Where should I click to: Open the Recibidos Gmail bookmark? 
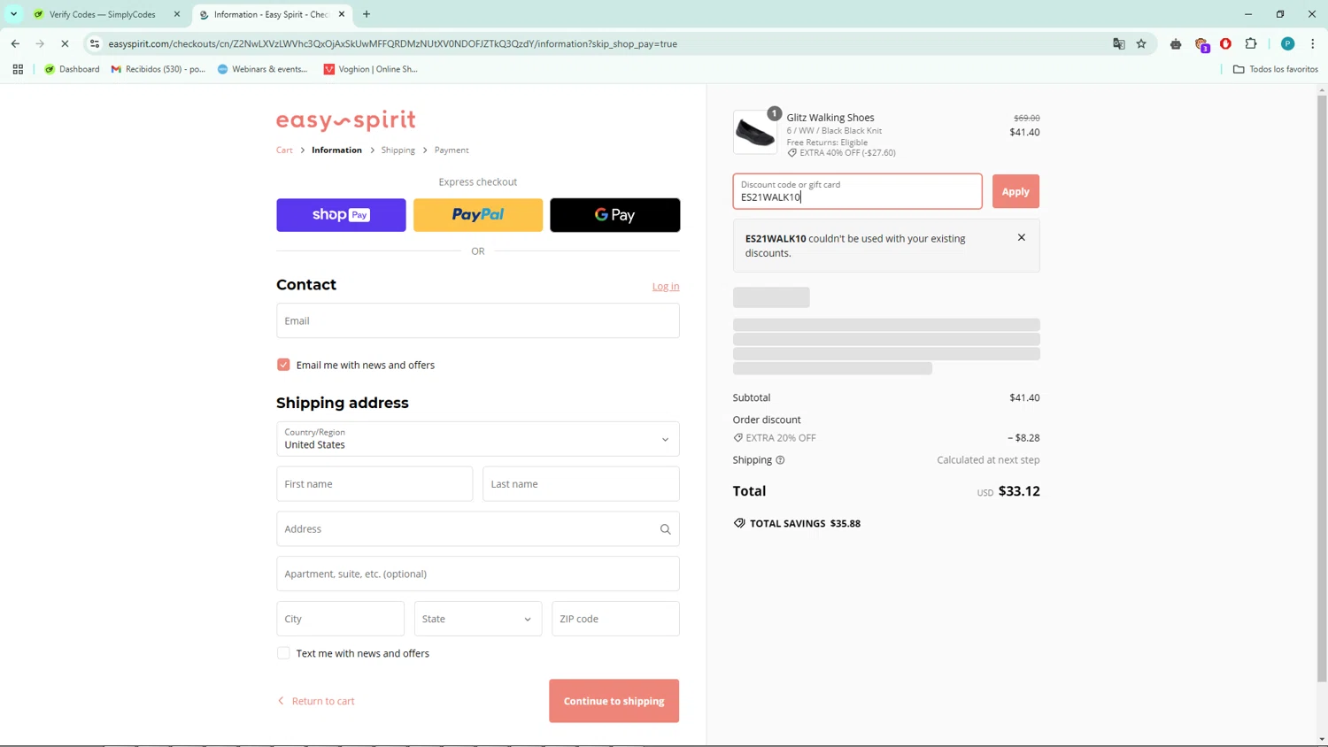click(x=158, y=69)
